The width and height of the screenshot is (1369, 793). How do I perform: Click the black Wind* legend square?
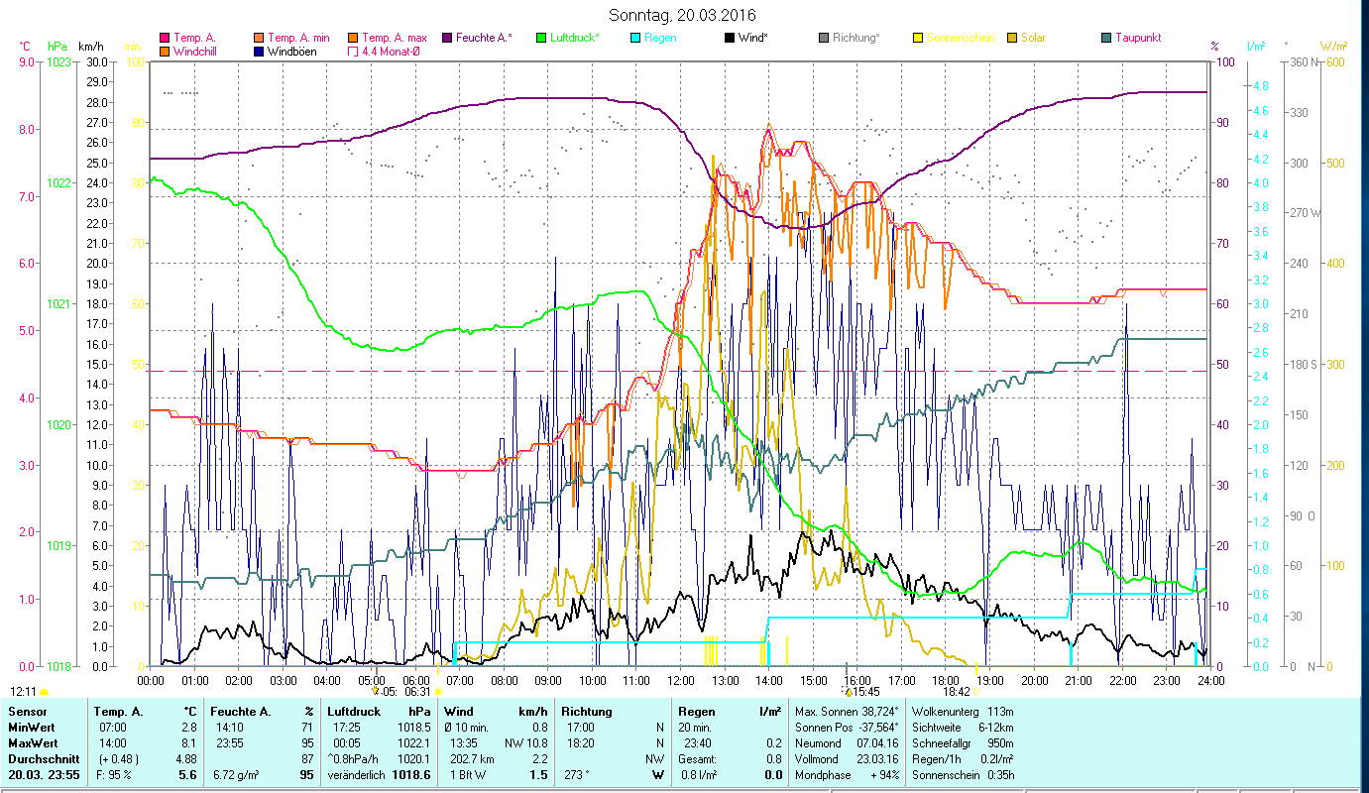pyautogui.click(x=730, y=38)
